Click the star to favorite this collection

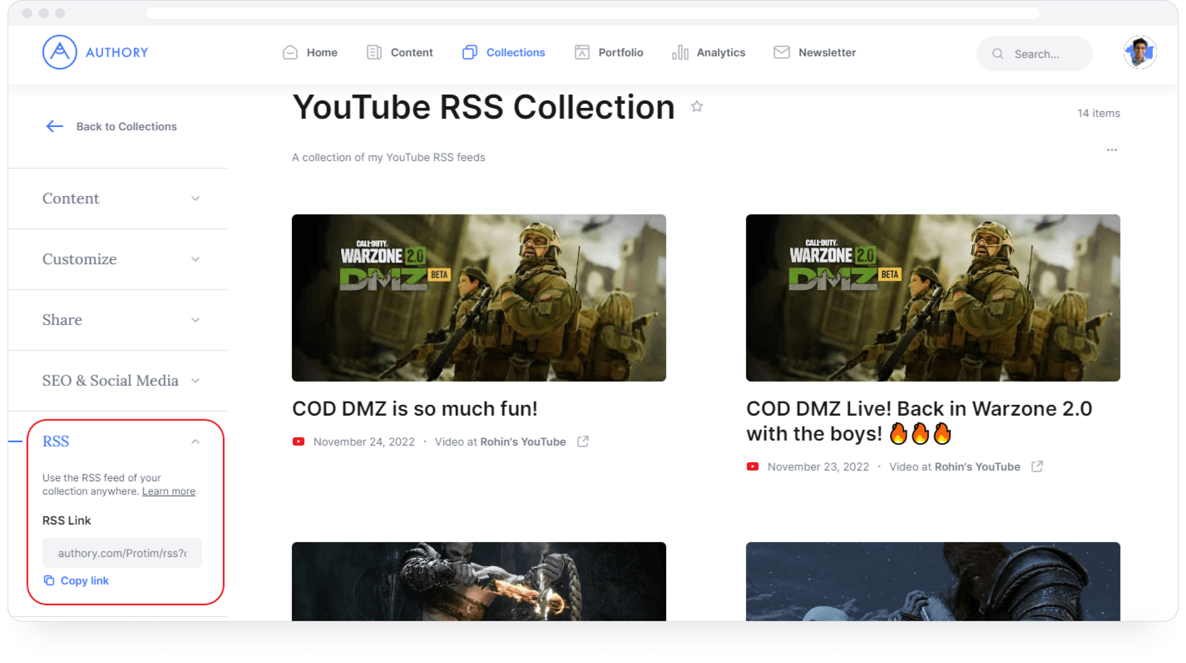point(696,107)
